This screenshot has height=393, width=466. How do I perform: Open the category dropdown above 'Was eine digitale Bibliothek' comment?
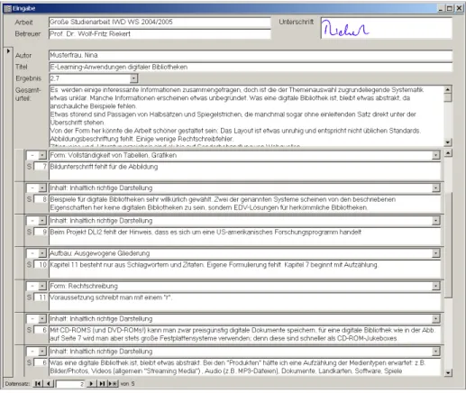(435, 352)
